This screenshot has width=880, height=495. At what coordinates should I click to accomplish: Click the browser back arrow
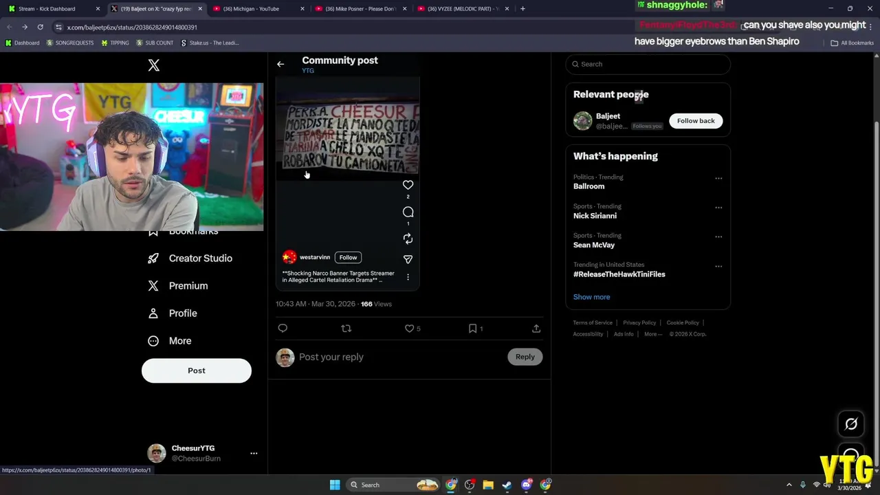point(9,27)
